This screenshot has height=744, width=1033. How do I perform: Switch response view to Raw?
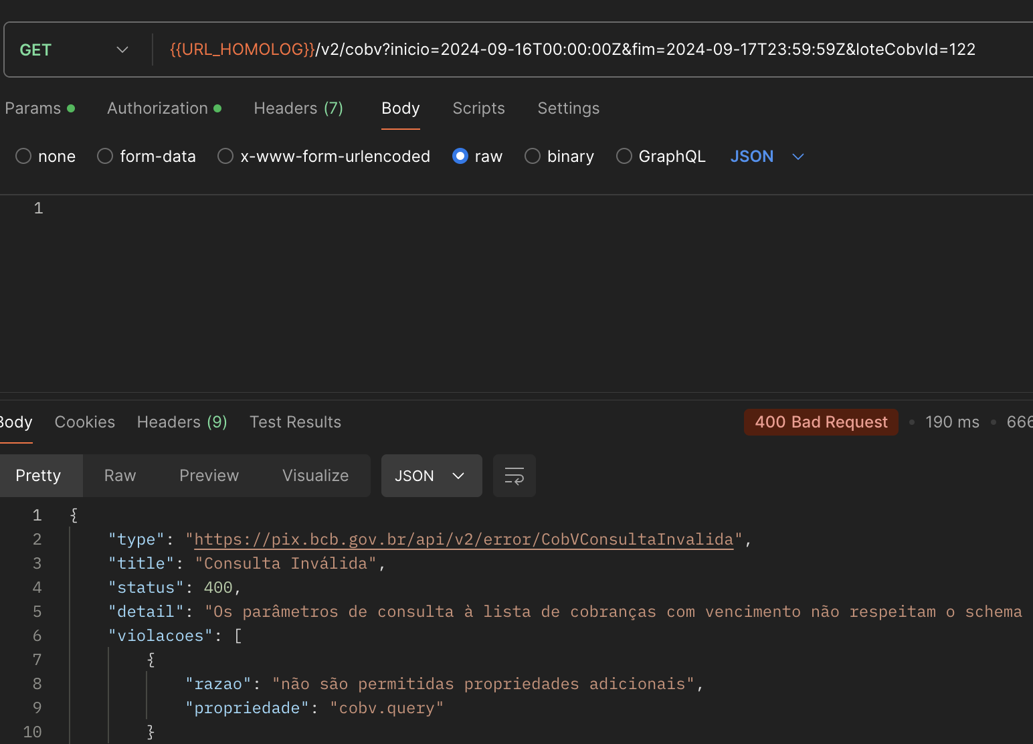tap(120, 476)
